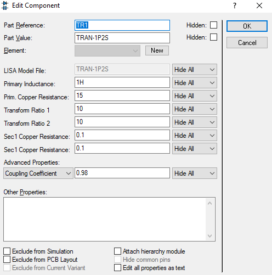Image resolution: width=272 pixels, height=275 pixels.
Task: Click the Cancel button
Action: (x=247, y=43)
